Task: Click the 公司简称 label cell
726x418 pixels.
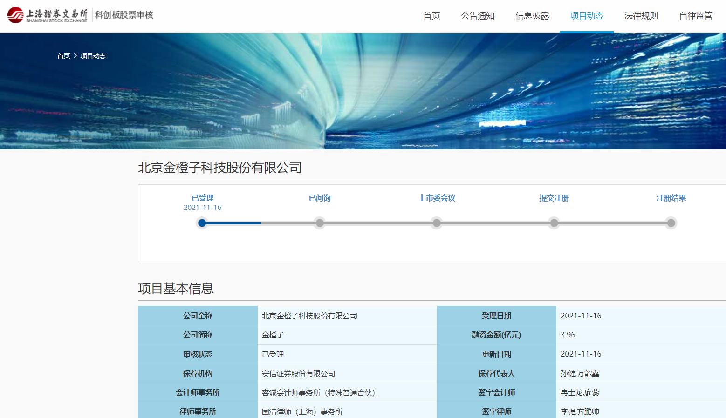Action: (x=198, y=335)
